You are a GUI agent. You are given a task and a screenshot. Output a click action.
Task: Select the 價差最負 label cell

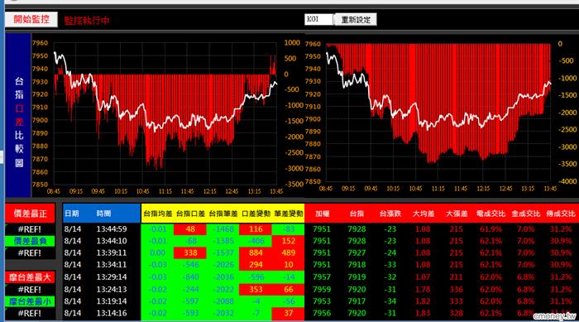pos(31,241)
